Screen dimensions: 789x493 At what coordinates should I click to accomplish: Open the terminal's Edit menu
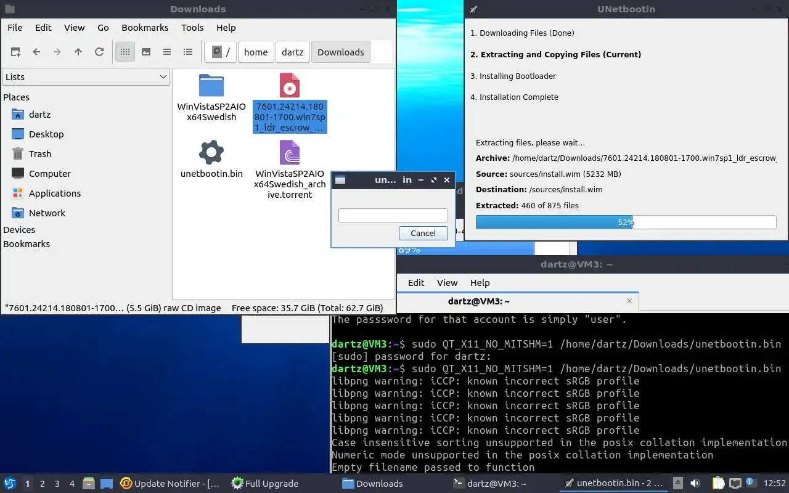[x=416, y=283]
